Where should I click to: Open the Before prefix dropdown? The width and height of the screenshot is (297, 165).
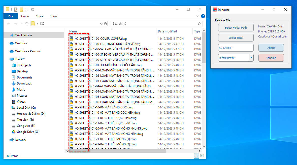tap(251, 58)
